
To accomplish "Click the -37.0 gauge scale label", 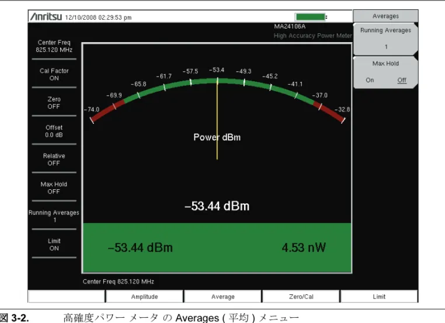I will point(320,95).
